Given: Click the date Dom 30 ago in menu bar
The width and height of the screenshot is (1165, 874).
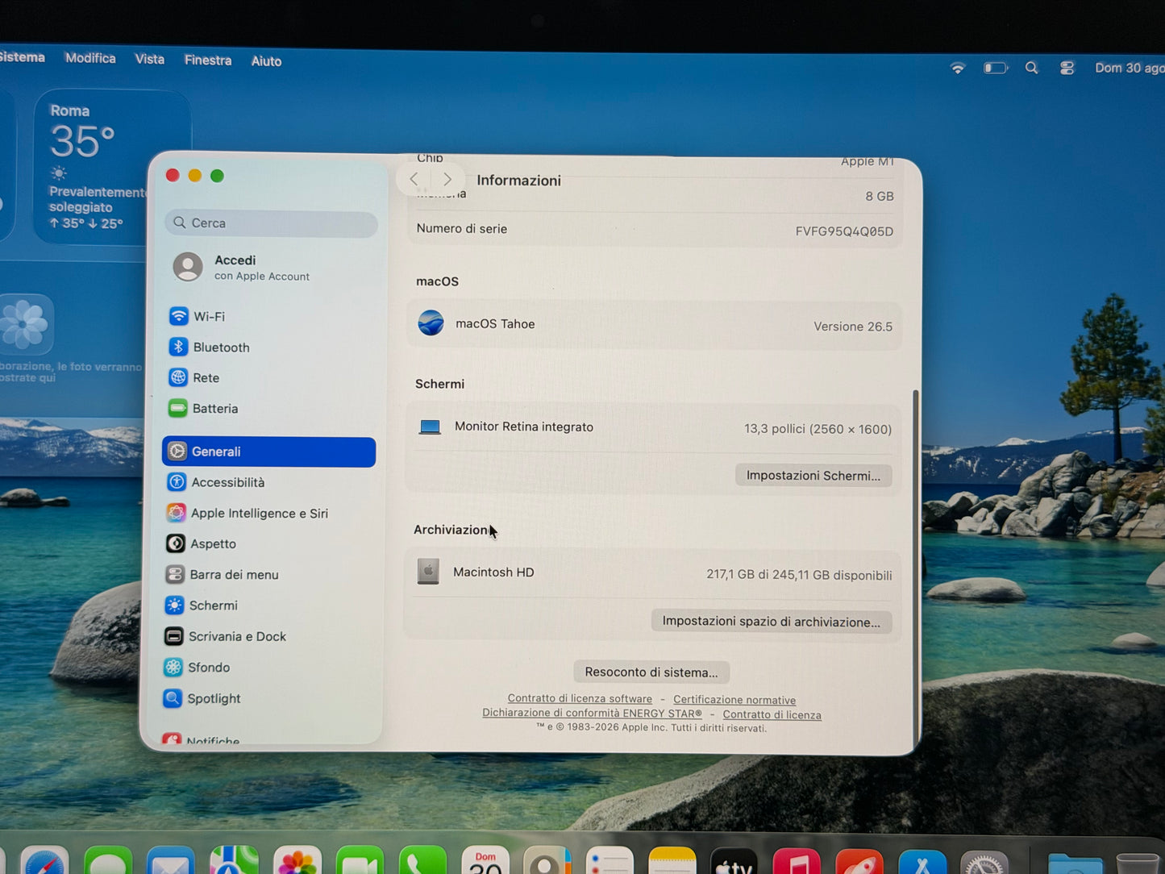Looking at the screenshot, I should pos(1129,68).
